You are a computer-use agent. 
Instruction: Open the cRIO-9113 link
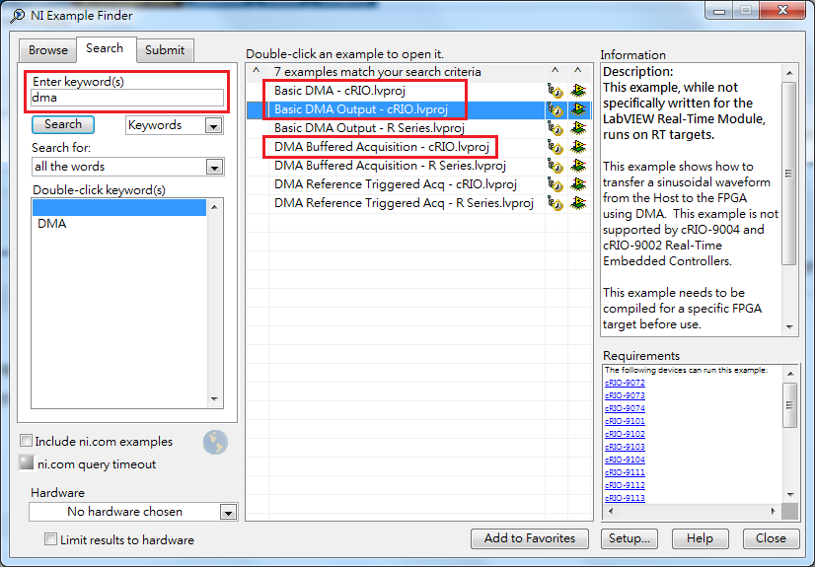click(625, 498)
